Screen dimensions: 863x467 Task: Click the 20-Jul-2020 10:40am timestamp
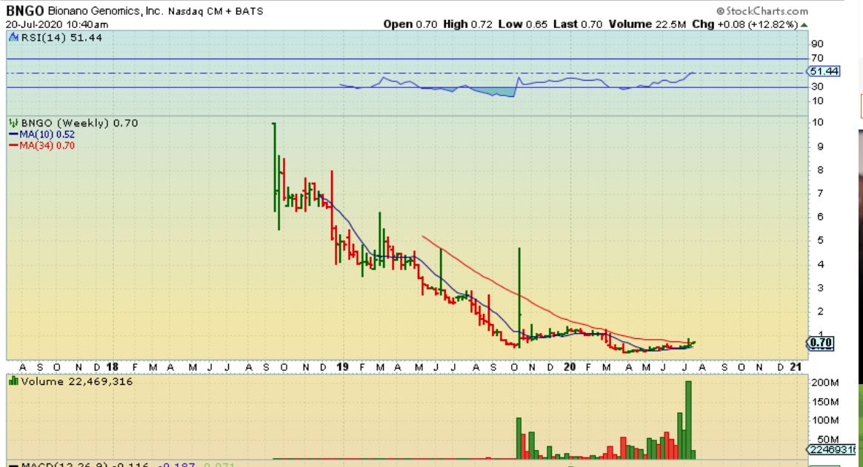tap(58, 24)
